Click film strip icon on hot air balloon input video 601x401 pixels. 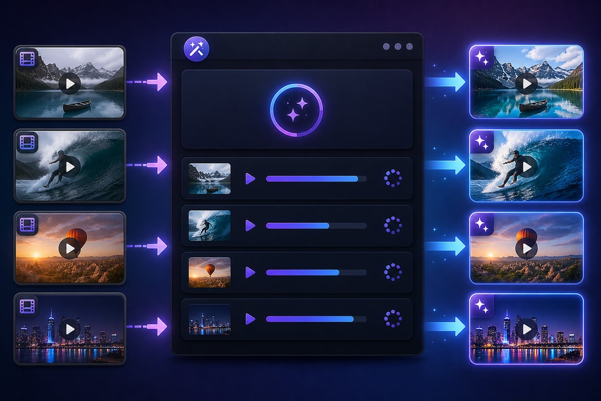pyautogui.click(x=28, y=225)
